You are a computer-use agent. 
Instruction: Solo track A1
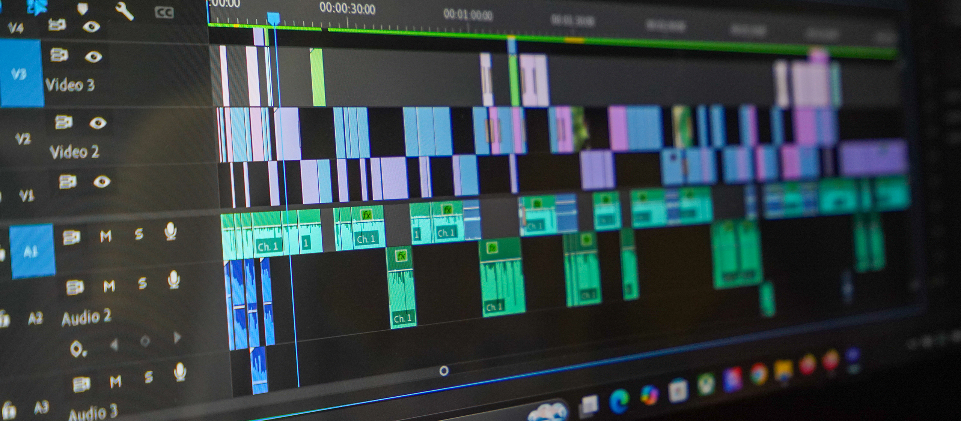139,234
